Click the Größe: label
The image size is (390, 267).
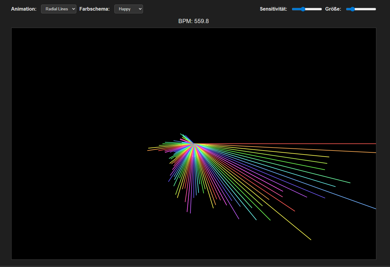pos(333,9)
